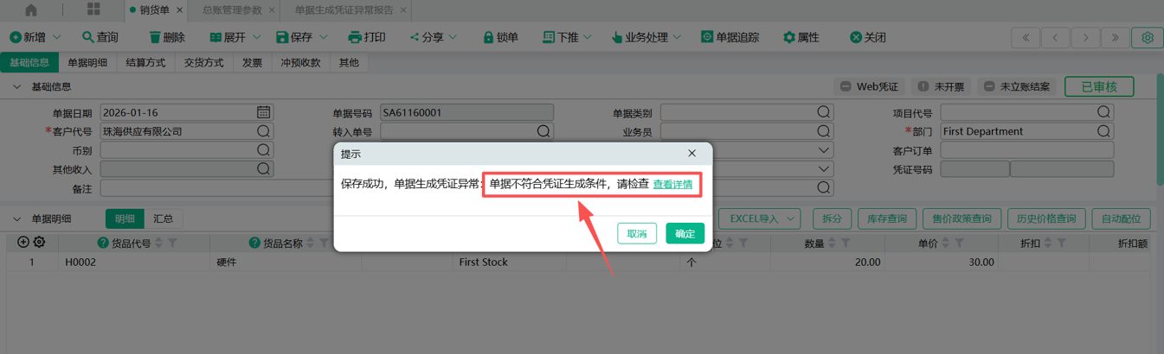Click the 确定 button in dialog

[x=685, y=234]
